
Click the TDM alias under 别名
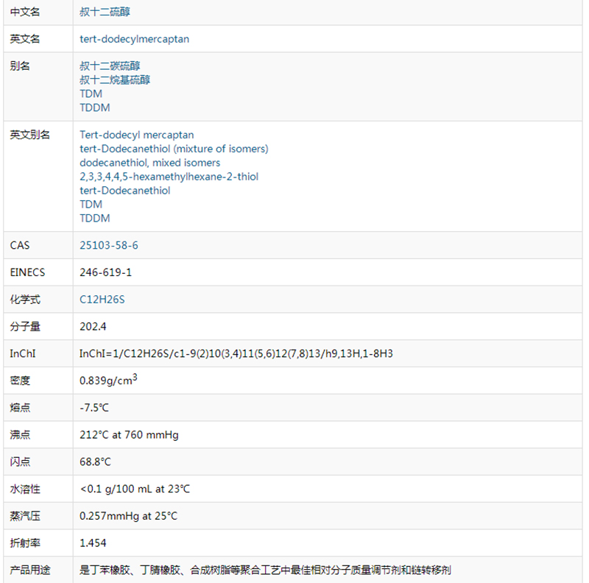click(x=90, y=93)
